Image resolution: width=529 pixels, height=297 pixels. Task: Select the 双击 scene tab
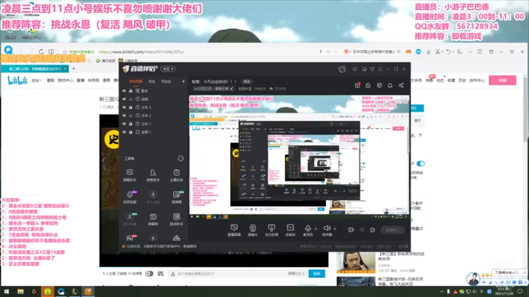[x=152, y=81]
